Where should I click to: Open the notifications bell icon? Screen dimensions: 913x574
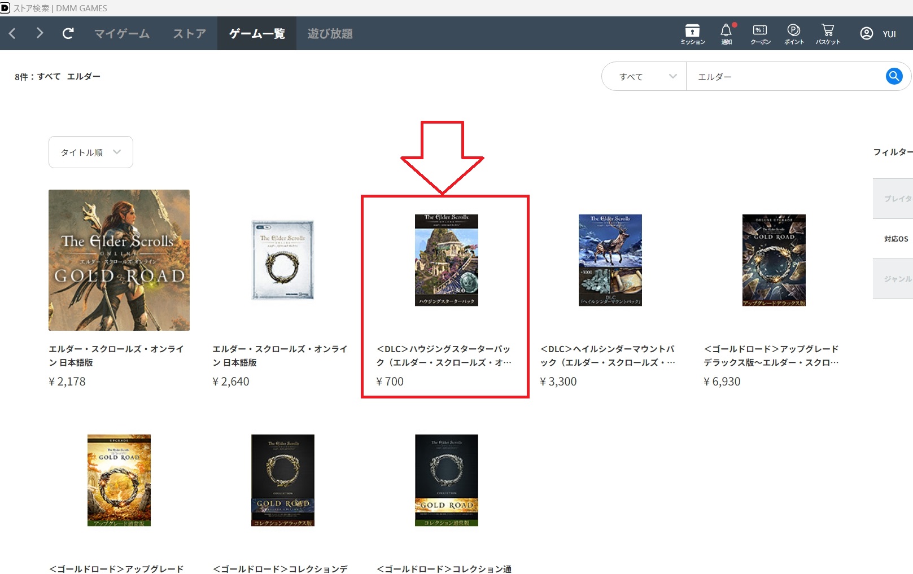(x=726, y=34)
